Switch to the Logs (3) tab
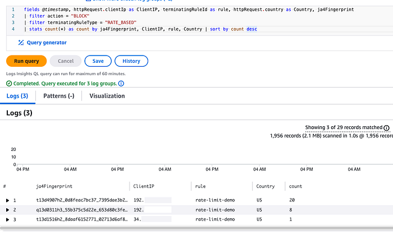The height and width of the screenshot is (243, 393). (x=17, y=96)
